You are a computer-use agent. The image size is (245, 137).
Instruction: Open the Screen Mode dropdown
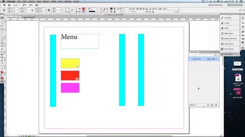point(31,5)
